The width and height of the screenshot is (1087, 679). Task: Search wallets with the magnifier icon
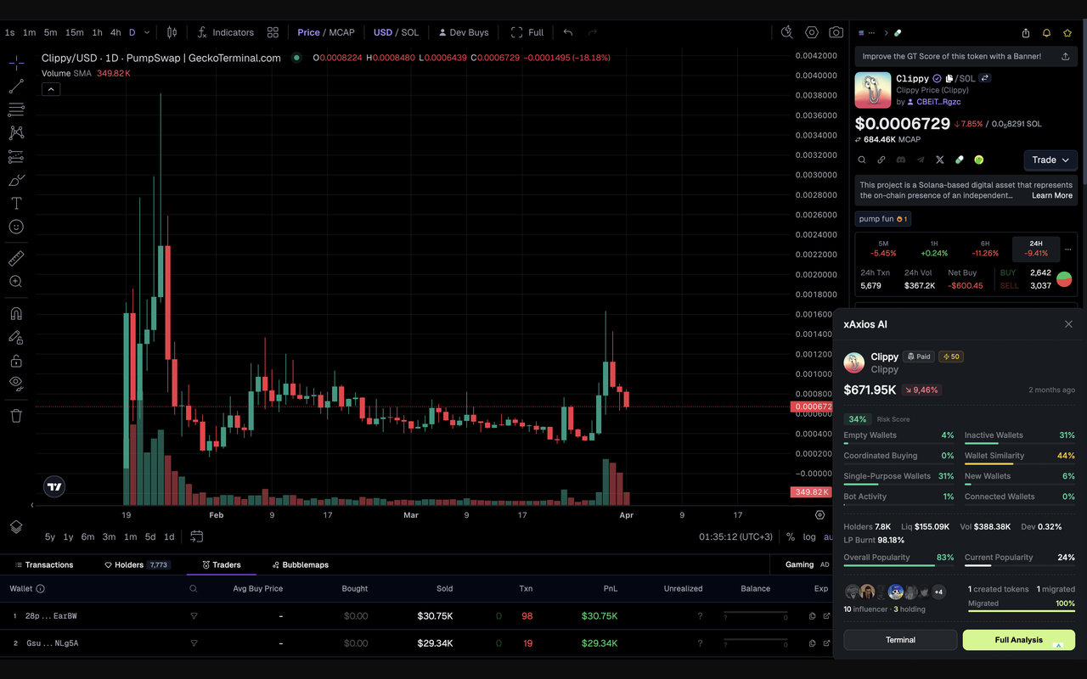194,588
